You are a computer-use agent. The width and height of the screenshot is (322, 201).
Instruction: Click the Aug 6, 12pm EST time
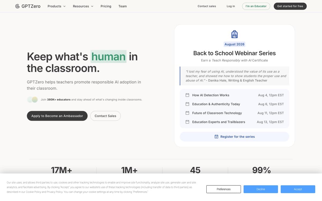tap(271, 104)
